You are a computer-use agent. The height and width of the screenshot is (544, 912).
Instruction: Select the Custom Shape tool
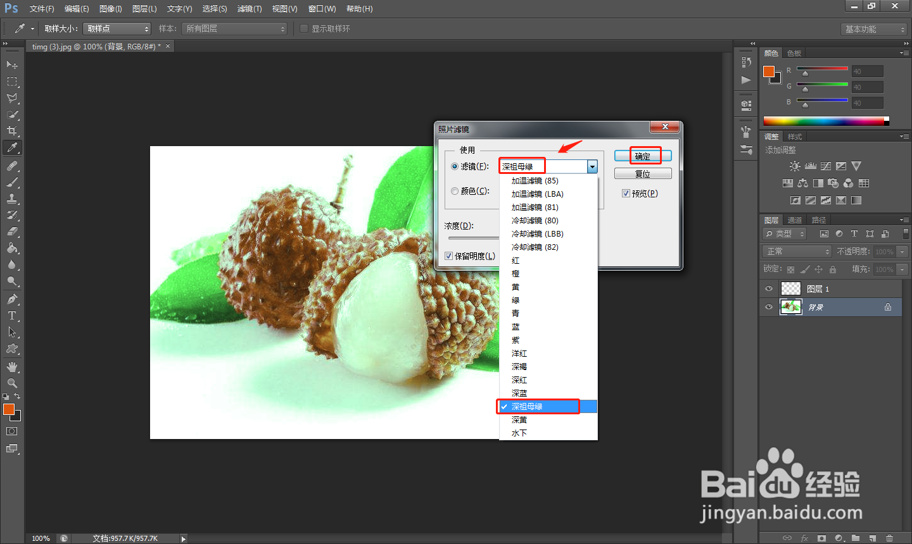point(12,349)
